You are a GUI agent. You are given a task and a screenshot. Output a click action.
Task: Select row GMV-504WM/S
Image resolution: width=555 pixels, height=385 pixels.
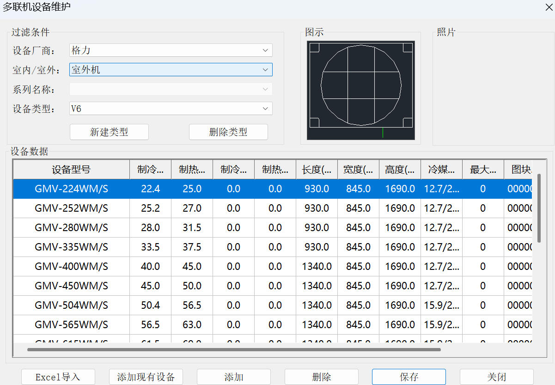[273, 306]
